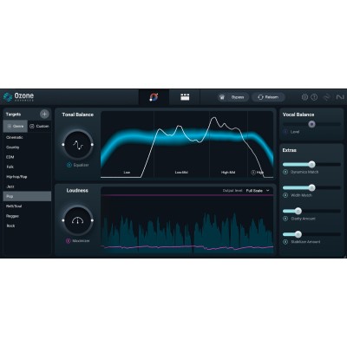Image resolution: width=347 pixels, height=347 pixels.
Task: Toggle the Clarity Amount power button
Action: [285, 219]
